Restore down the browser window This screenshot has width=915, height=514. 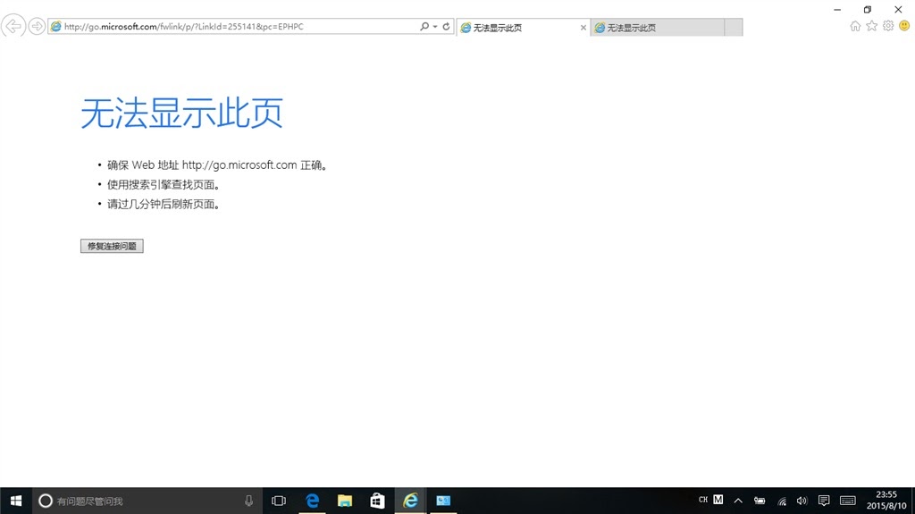(868, 9)
